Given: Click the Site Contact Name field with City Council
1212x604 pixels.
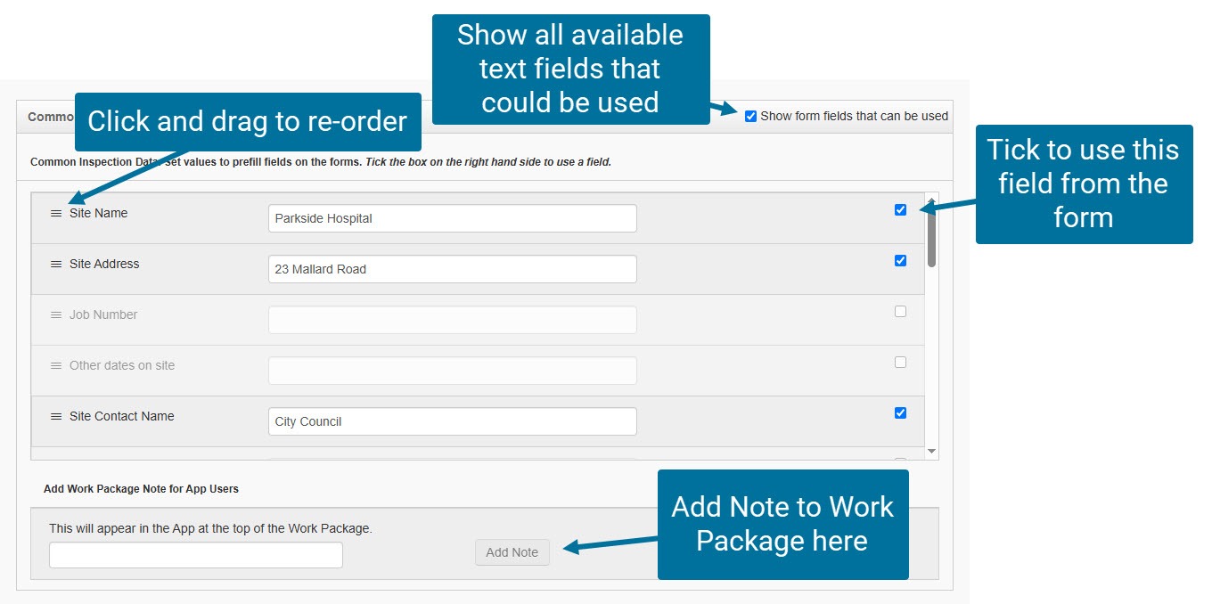Looking at the screenshot, I should (452, 421).
